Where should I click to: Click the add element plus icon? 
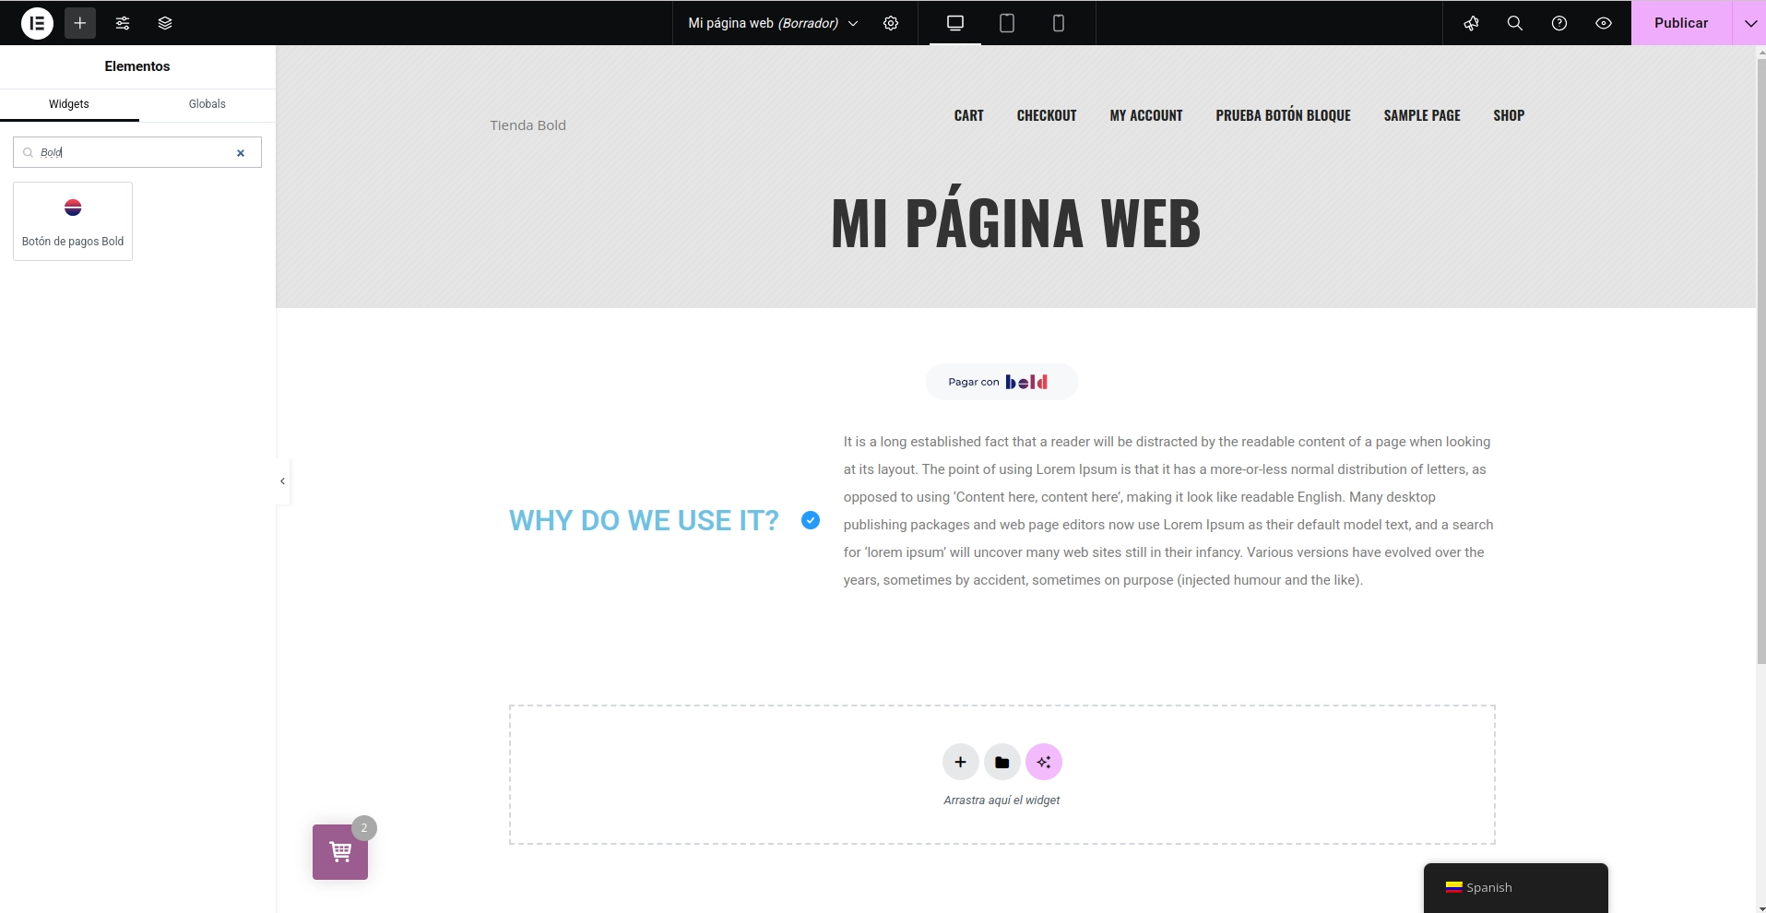80,23
